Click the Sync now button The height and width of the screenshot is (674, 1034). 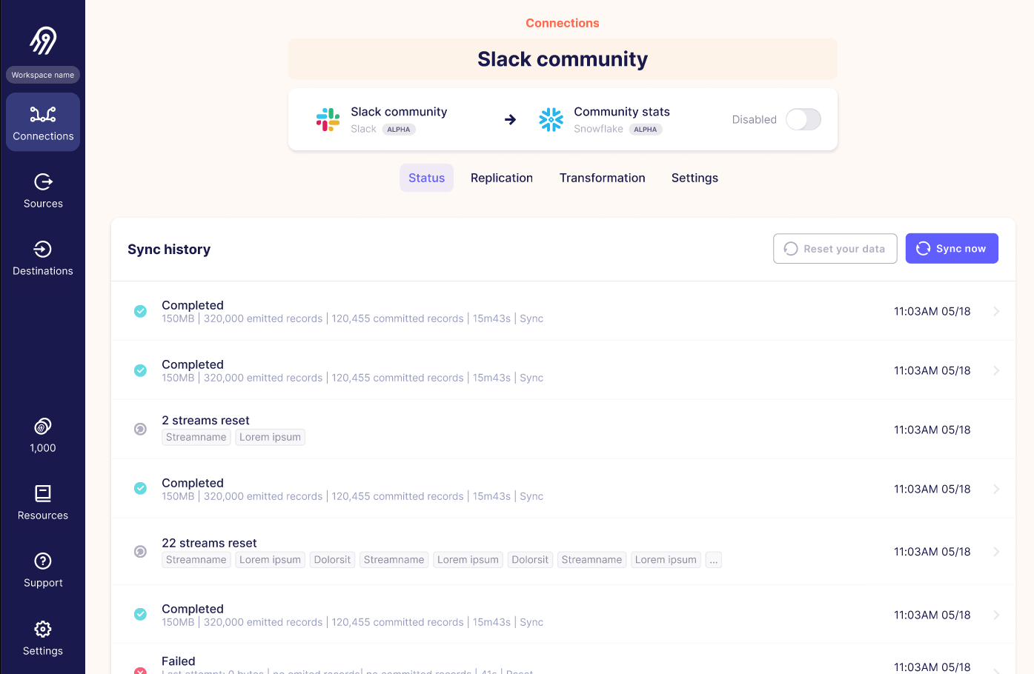pos(952,248)
